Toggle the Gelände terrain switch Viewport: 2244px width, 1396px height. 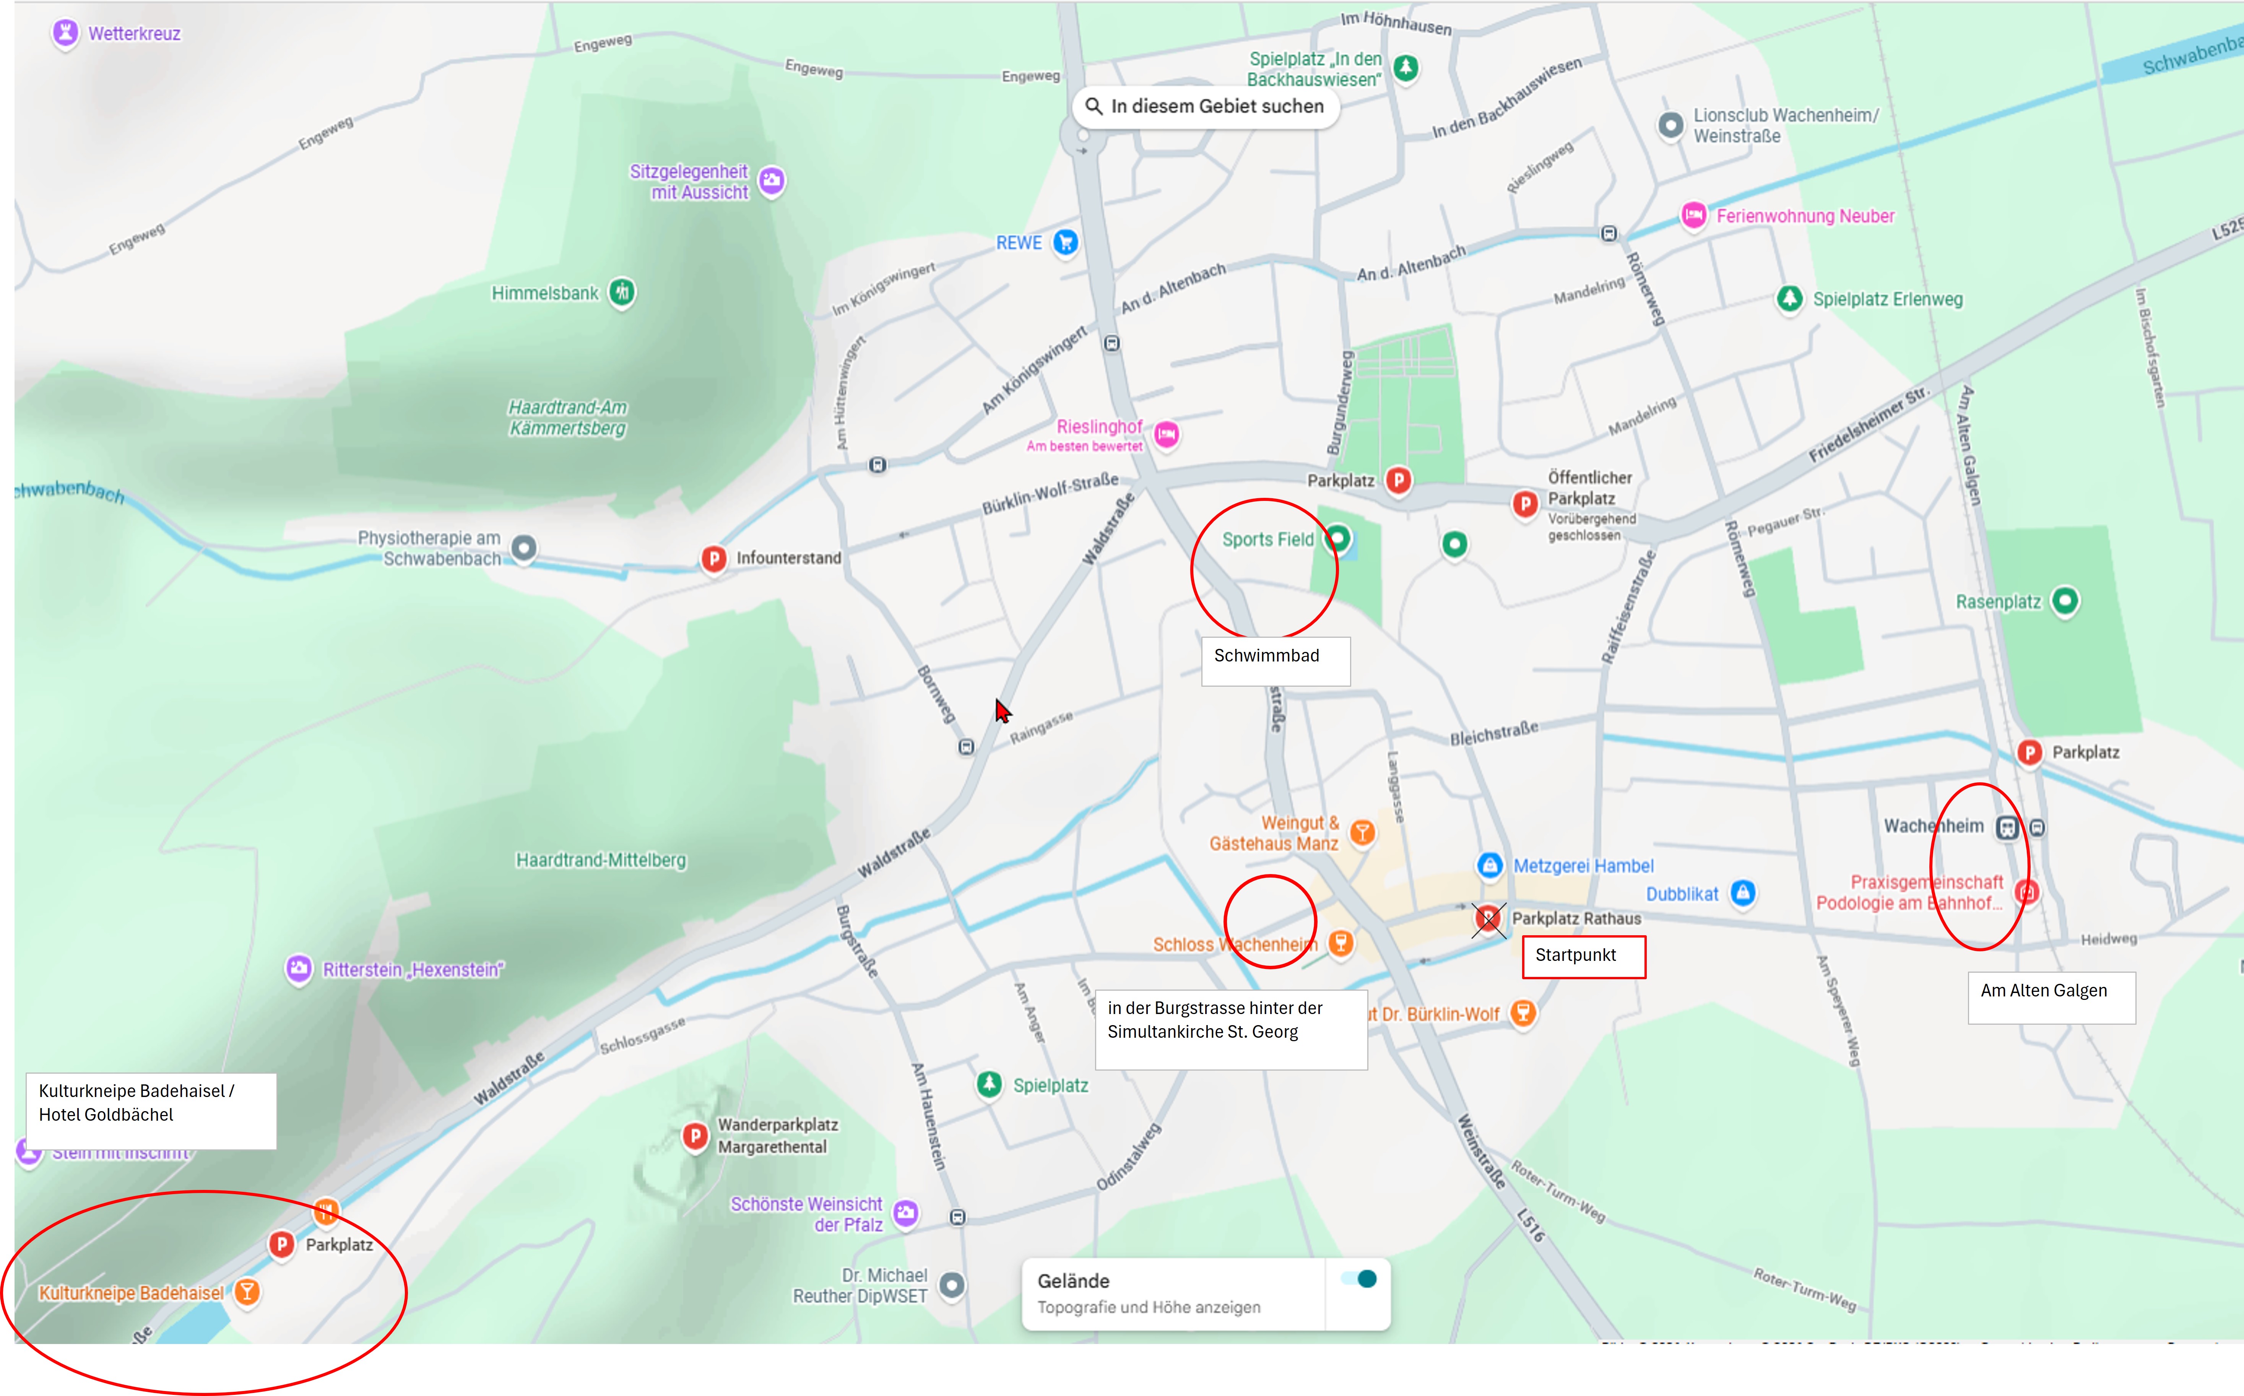click(1360, 1279)
